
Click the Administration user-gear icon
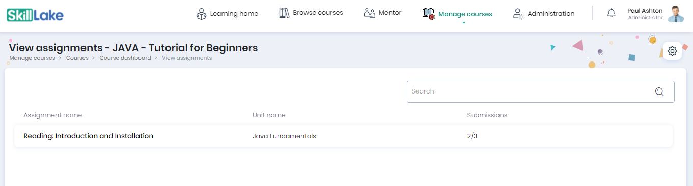(518, 14)
